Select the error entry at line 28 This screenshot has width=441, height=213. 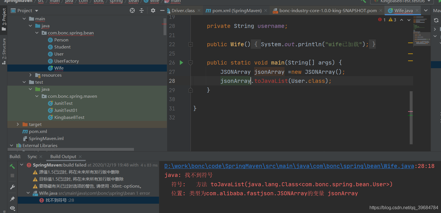pyautogui.click(x=60, y=200)
